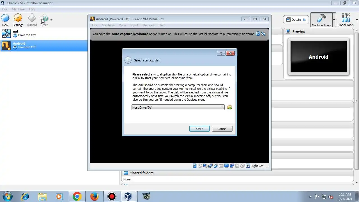The height and width of the screenshot is (202, 359).
Task: Open the Host Drive 'D:' combo box
Action: (178, 107)
